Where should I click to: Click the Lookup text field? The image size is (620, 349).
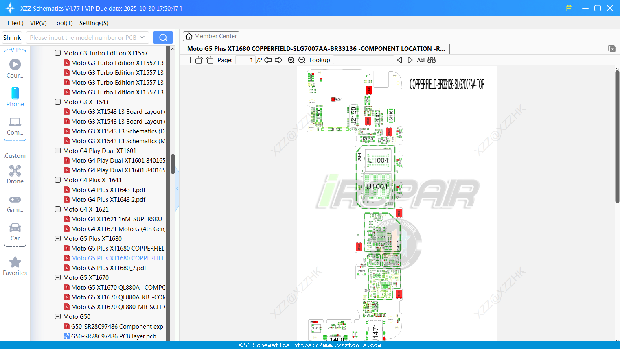(364, 60)
